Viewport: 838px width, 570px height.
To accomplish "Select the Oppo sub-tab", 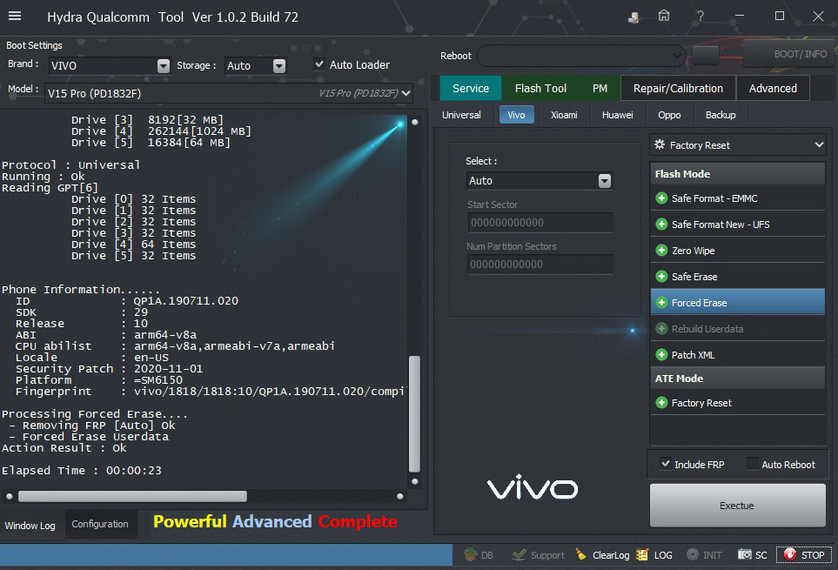I will pos(669,115).
